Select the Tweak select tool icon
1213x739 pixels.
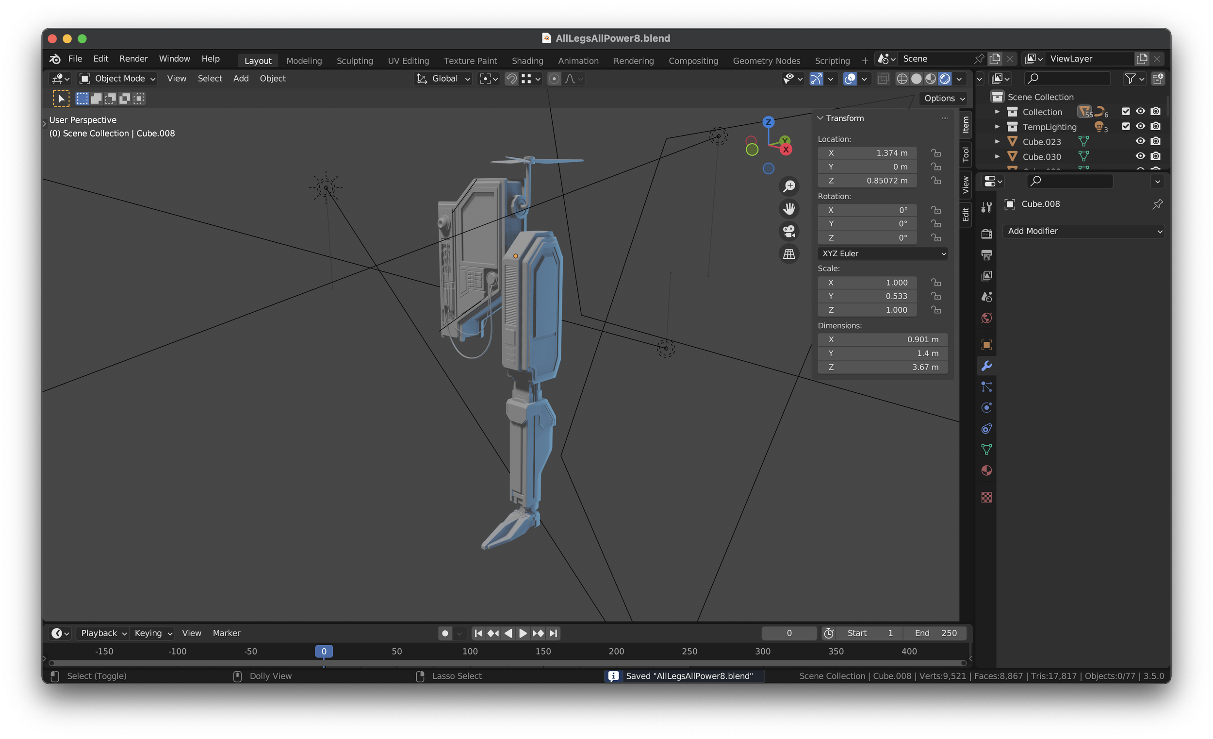pos(61,99)
